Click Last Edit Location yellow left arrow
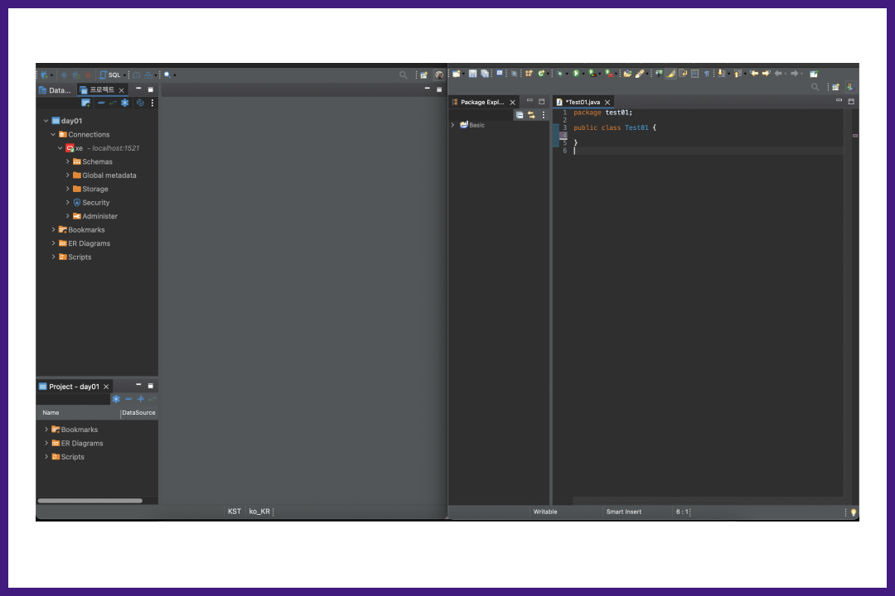The width and height of the screenshot is (895, 596). click(754, 73)
